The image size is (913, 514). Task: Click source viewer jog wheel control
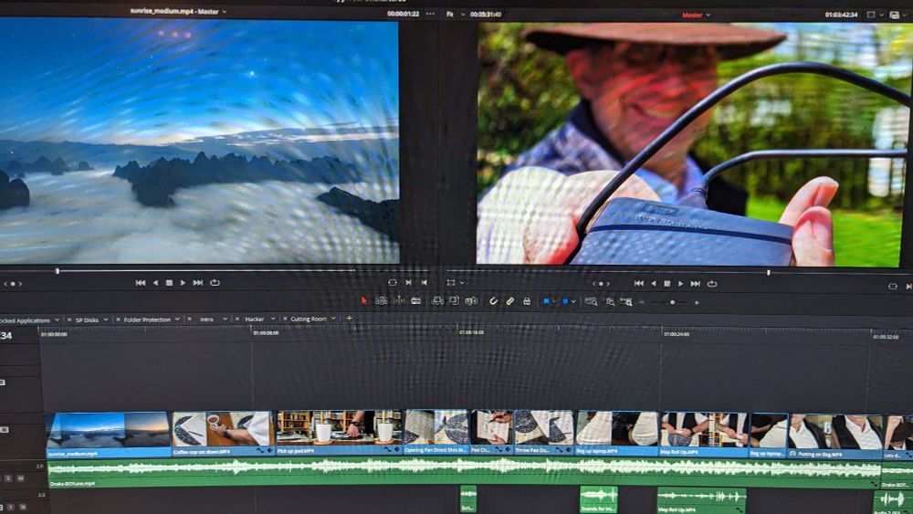13,284
